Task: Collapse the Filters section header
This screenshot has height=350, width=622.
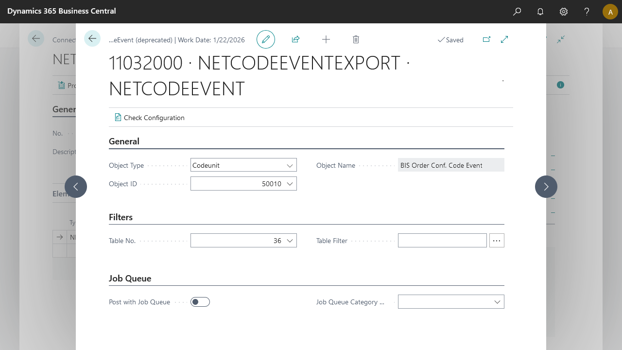Action: pyautogui.click(x=121, y=217)
